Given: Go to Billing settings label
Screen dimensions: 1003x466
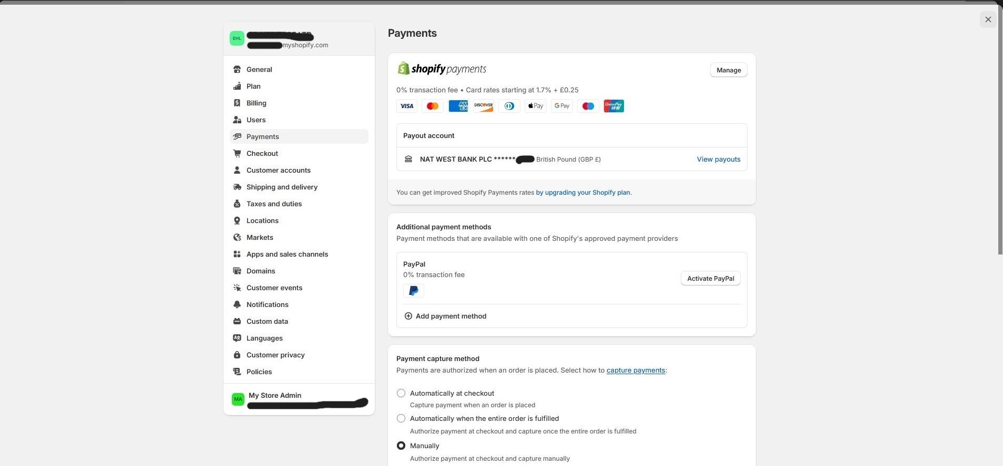Looking at the screenshot, I should (257, 103).
